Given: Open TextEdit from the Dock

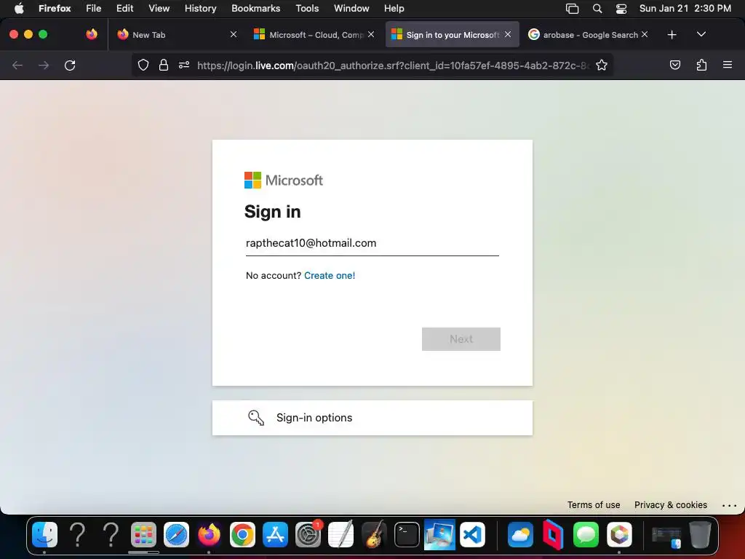Looking at the screenshot, I should [x=340, y=534].
